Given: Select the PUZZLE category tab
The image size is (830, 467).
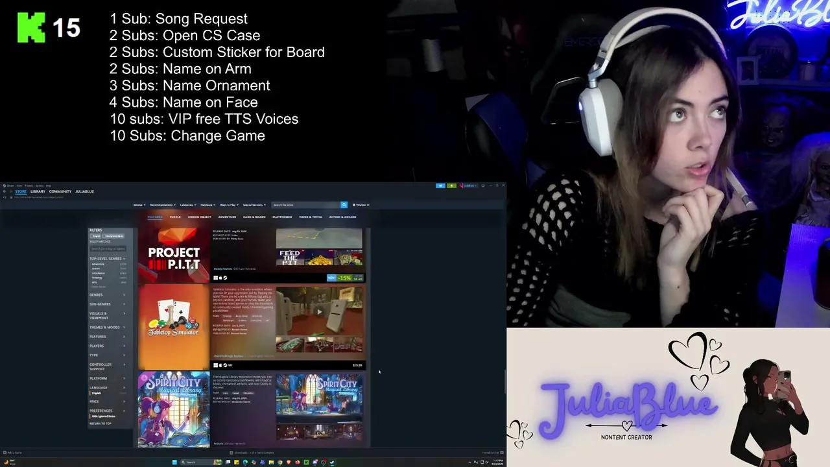Looking at the screenshot, I should (175, 217).
